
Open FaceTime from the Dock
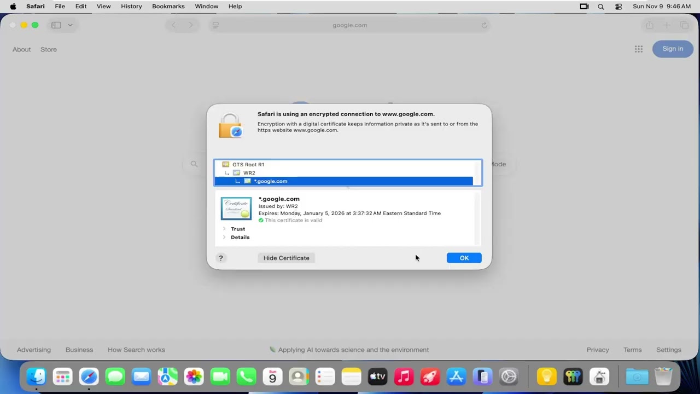(220, 376)
